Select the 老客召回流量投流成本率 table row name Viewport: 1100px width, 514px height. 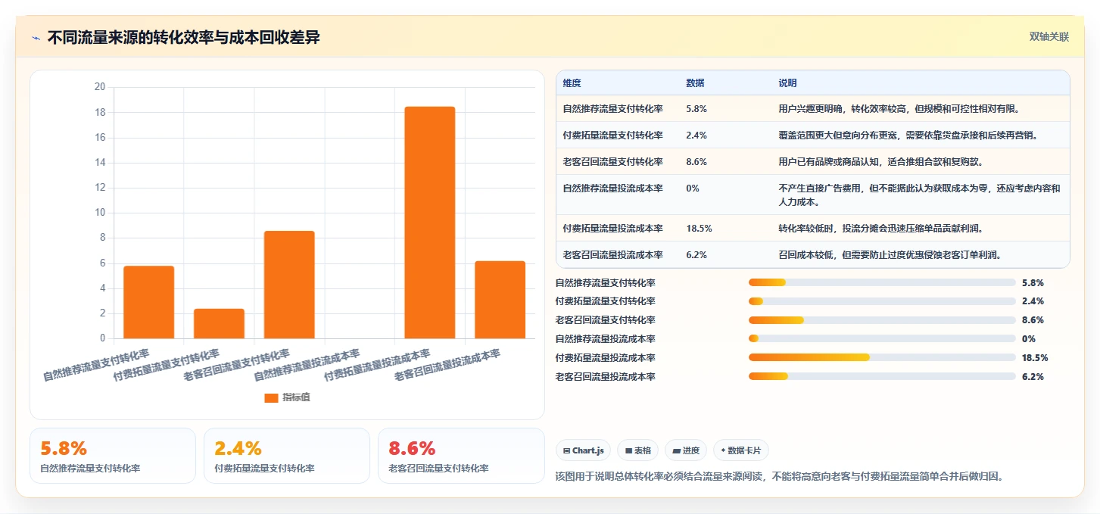612,255
